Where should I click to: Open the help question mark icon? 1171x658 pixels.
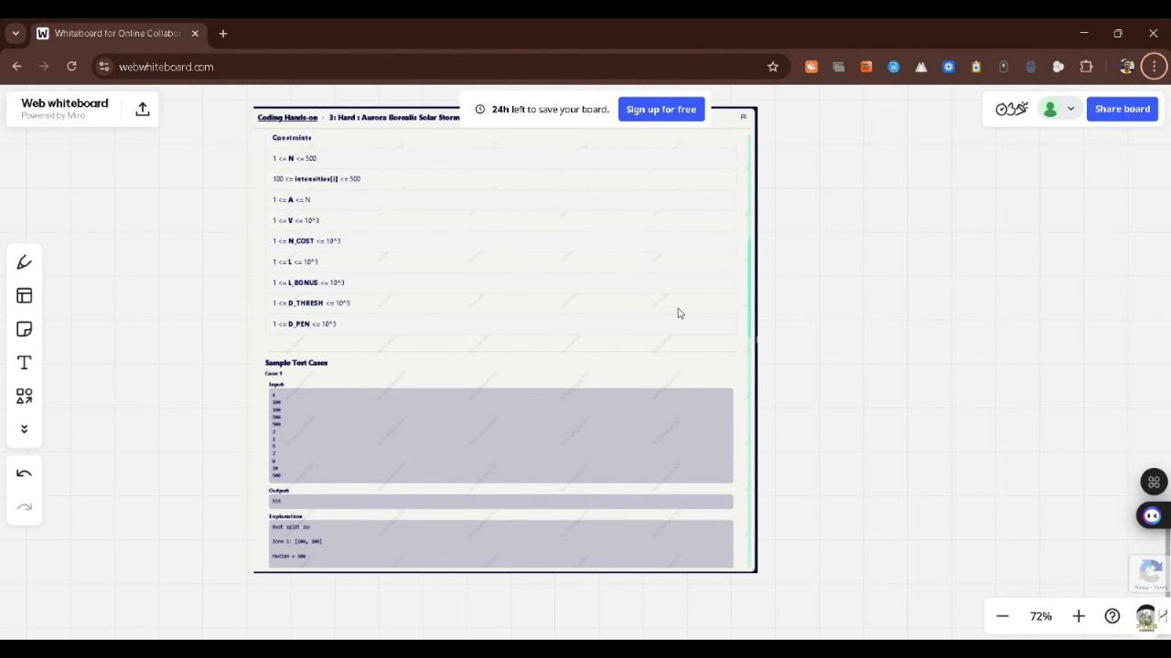tap(1112, 616)
